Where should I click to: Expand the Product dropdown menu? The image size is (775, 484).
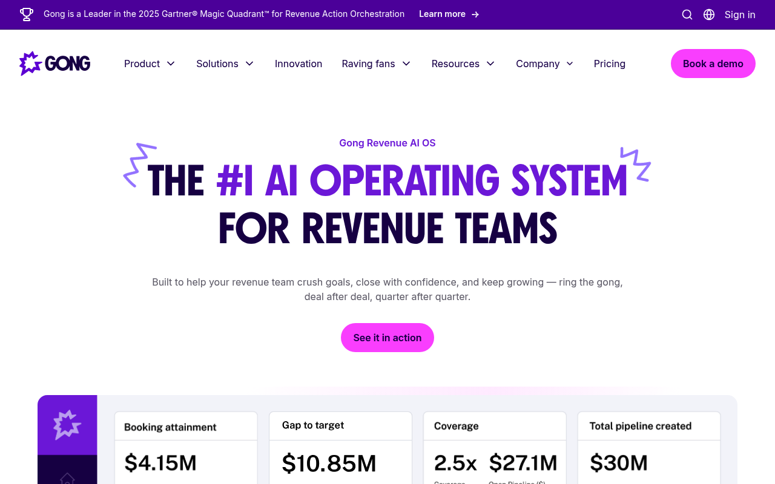click(150, 64)
